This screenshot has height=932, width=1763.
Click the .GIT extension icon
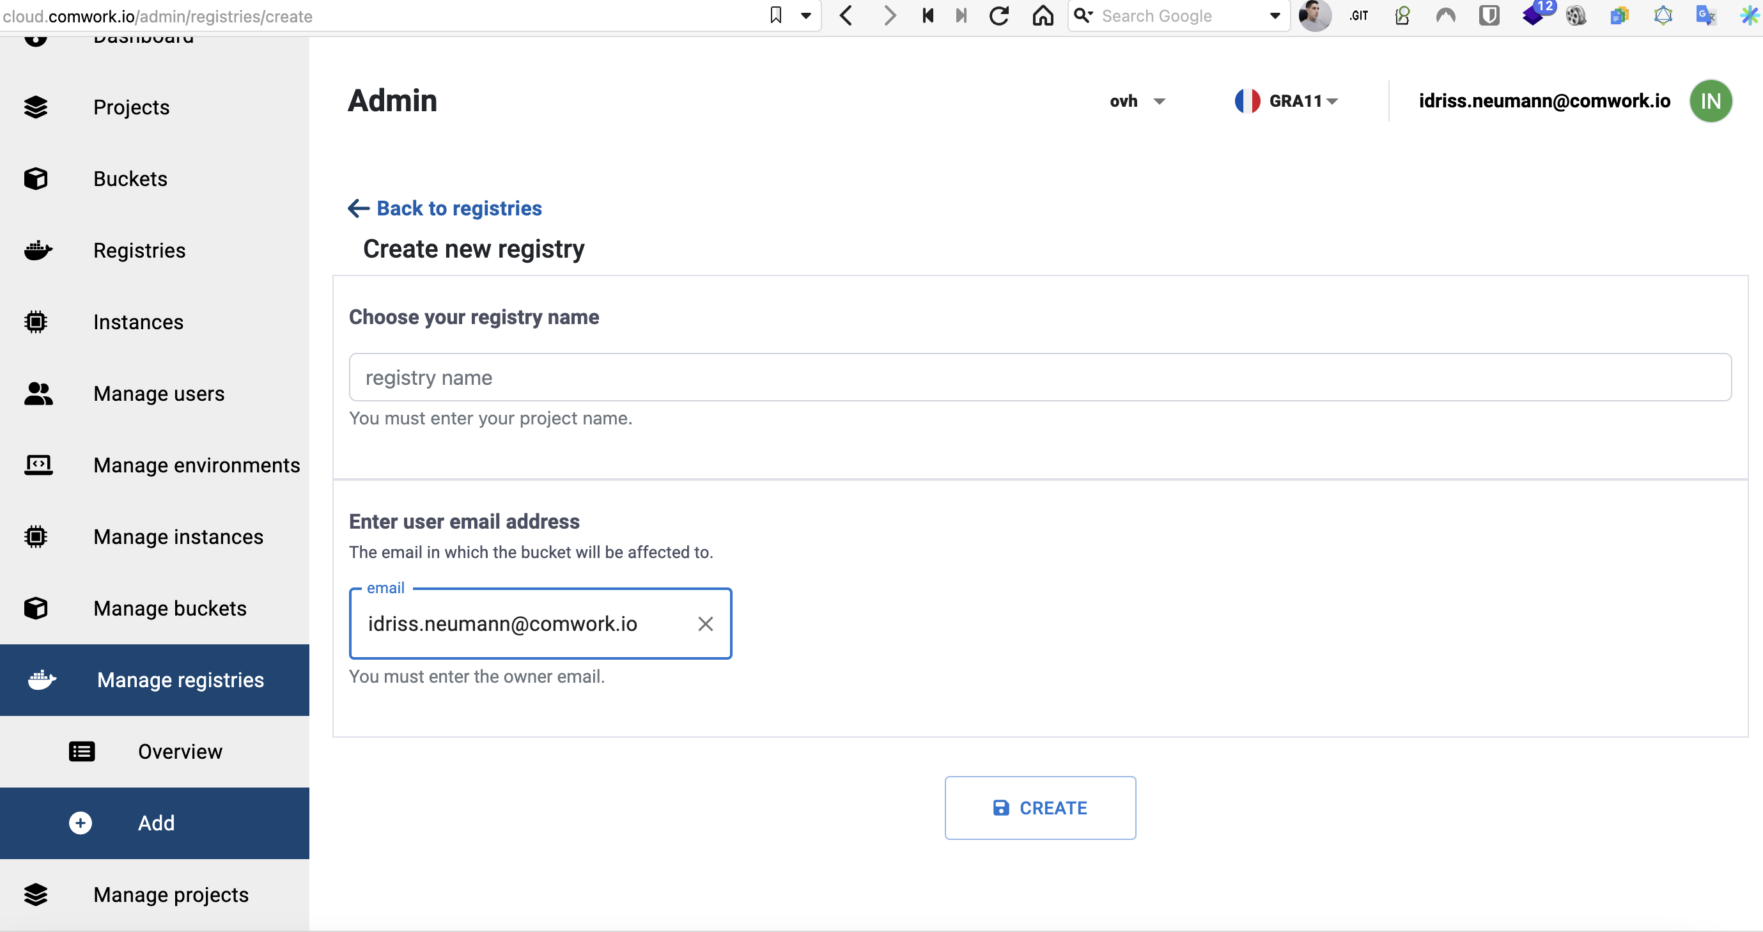(x=1359, y=15)
